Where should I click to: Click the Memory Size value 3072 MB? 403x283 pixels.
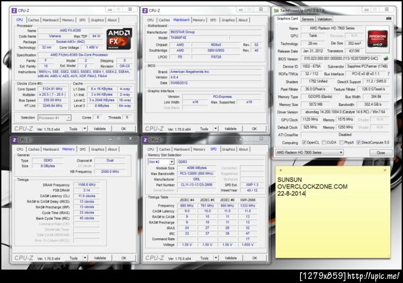pos(315,105)
